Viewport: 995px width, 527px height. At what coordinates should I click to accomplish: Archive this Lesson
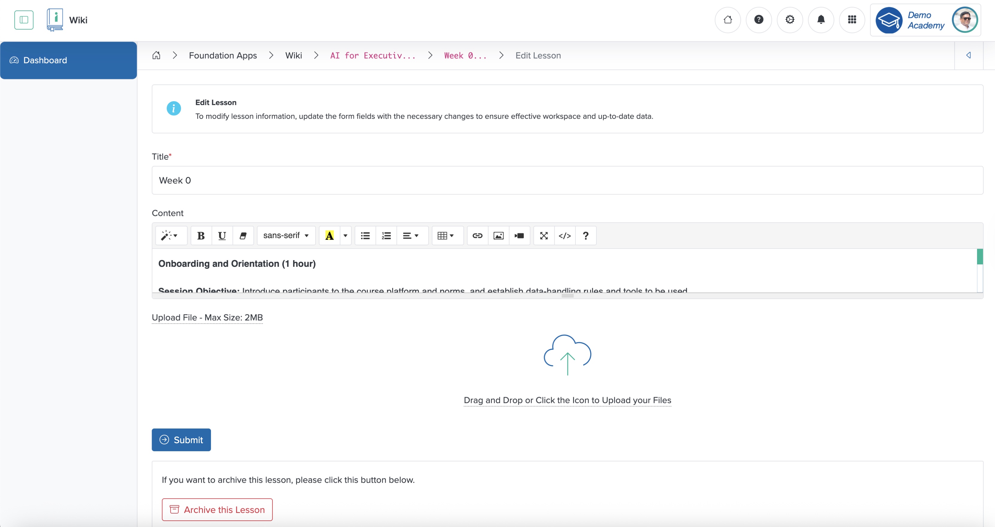(x=217, y=509)
